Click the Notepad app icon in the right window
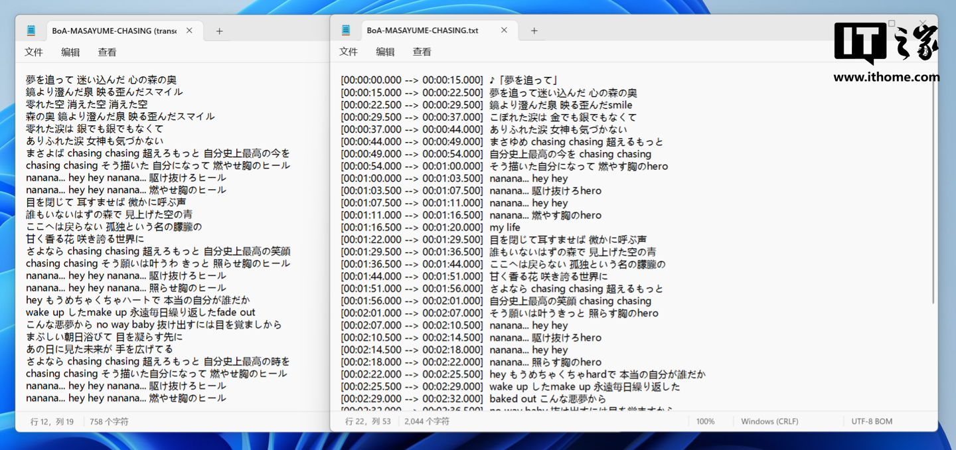 click(x=346, y=31)
